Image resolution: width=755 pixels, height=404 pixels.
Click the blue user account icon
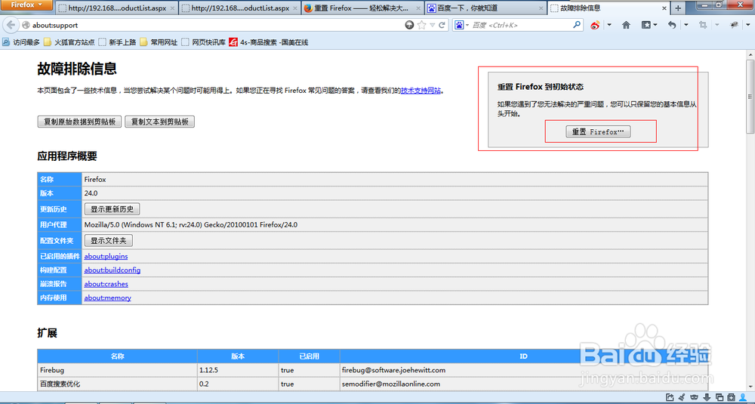pos(744,397)
